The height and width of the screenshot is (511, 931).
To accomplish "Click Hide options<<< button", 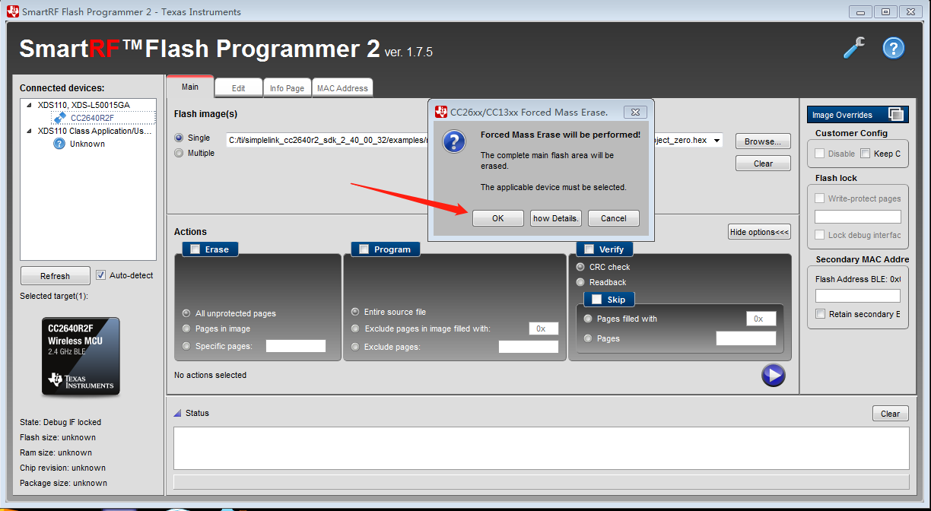I will click(759, 232).
